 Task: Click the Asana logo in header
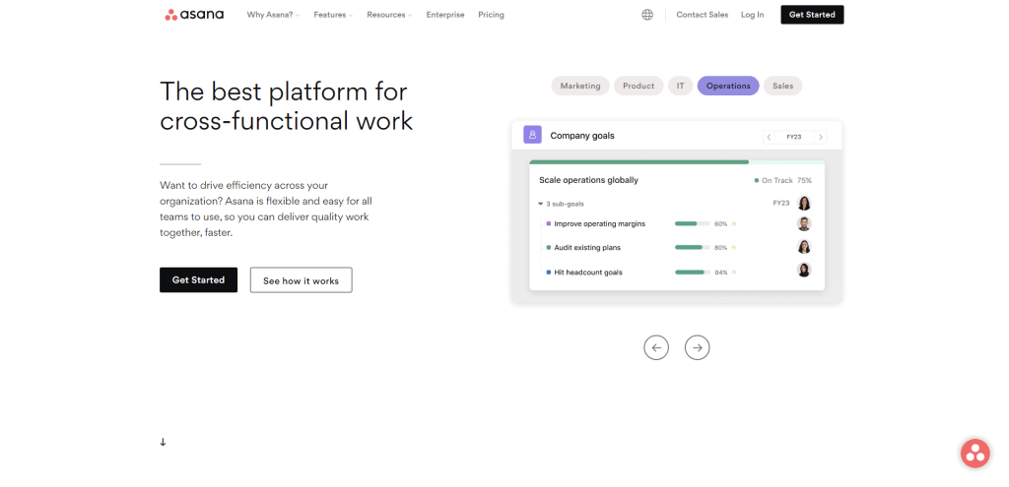pyautogui.click(x=194, y=15)
